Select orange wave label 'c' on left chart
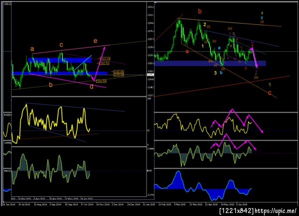The image size is (299, 216). (x=61, y=45)
